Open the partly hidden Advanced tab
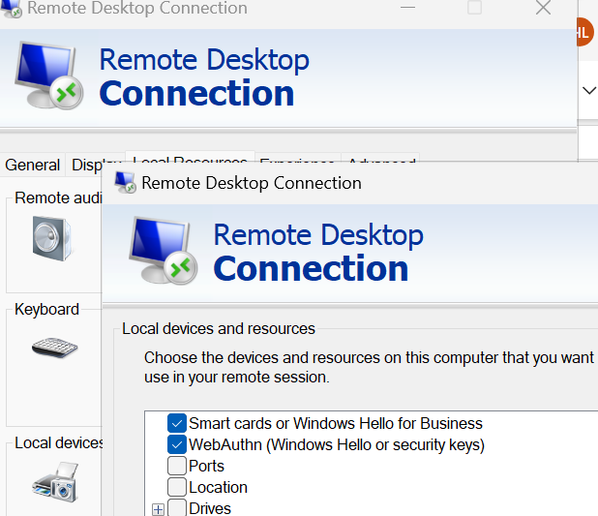The image size is (598, 516). [x=381, y=158]
